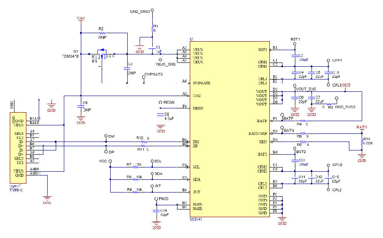383x238 pixels.
Task: Select the R7 10k pull-up resistor symbol
Action: click(136, 167)
